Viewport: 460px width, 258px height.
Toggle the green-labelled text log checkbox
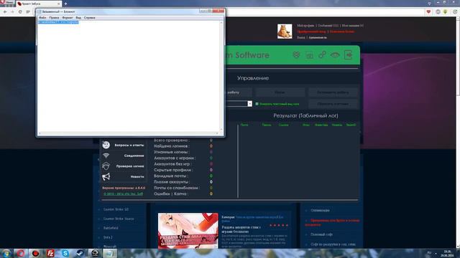point(257,104)
